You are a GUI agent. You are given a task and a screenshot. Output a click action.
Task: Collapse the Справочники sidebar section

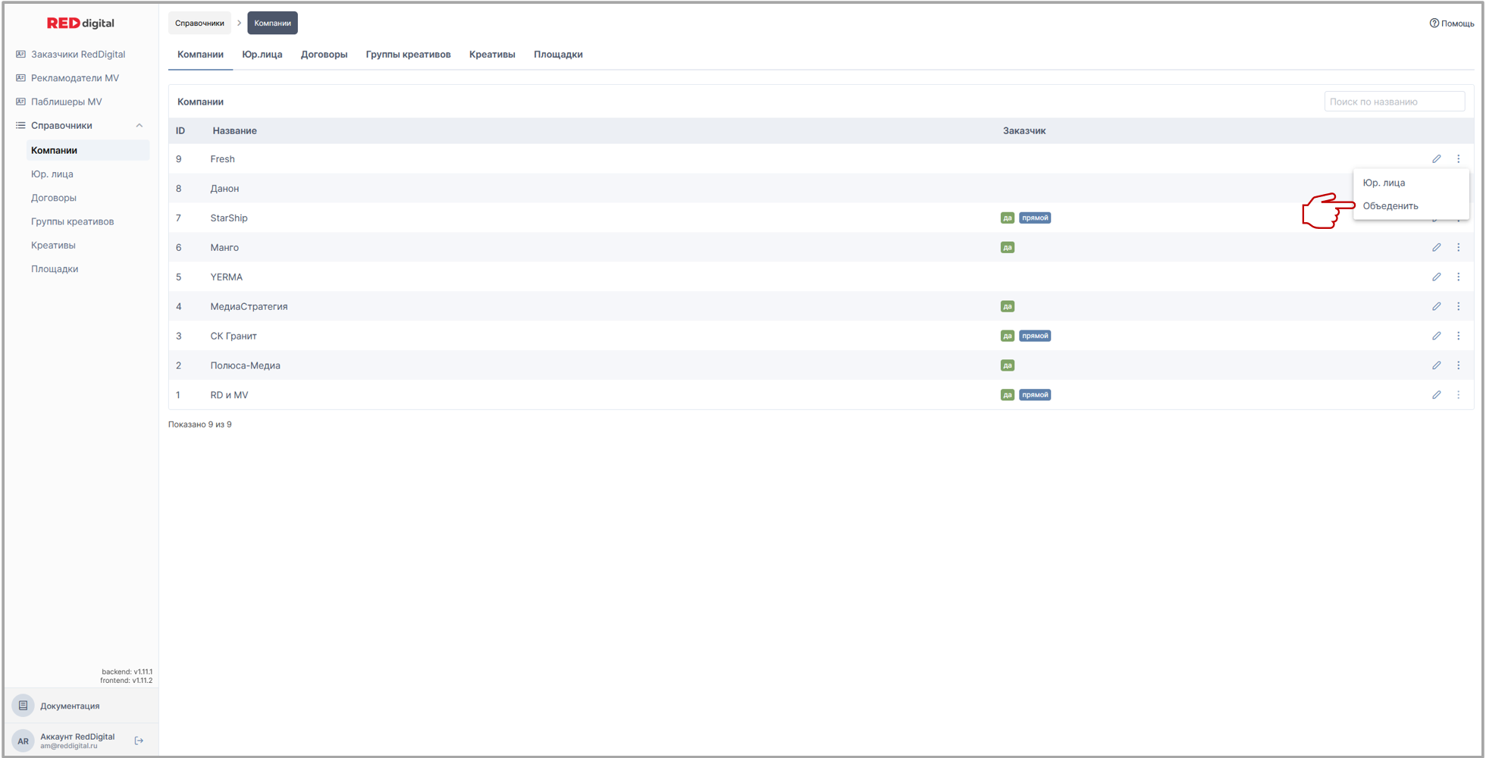point(139,126)
